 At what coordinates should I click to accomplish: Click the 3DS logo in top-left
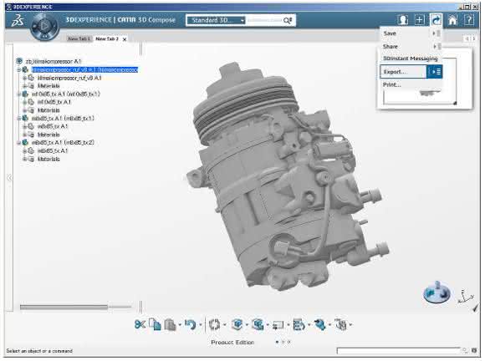click(18, 21)
